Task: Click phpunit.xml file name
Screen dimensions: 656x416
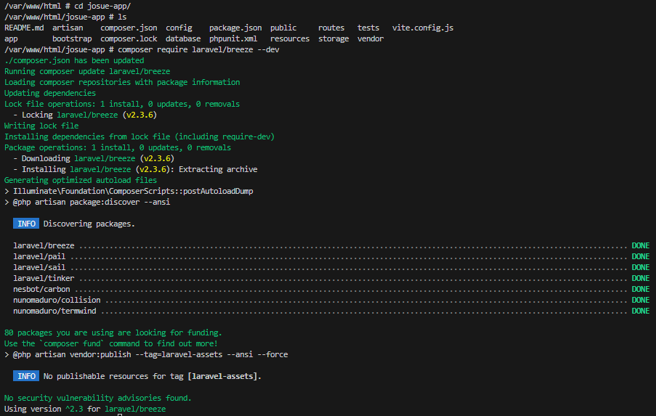Action: (233, 39)
